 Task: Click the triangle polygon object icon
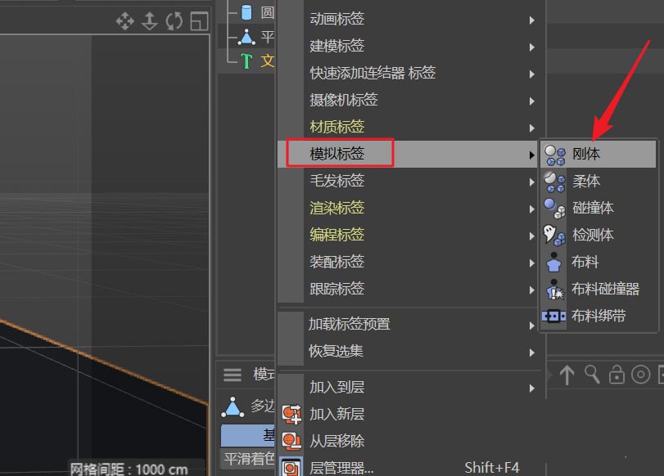click(x=248, y=35)
